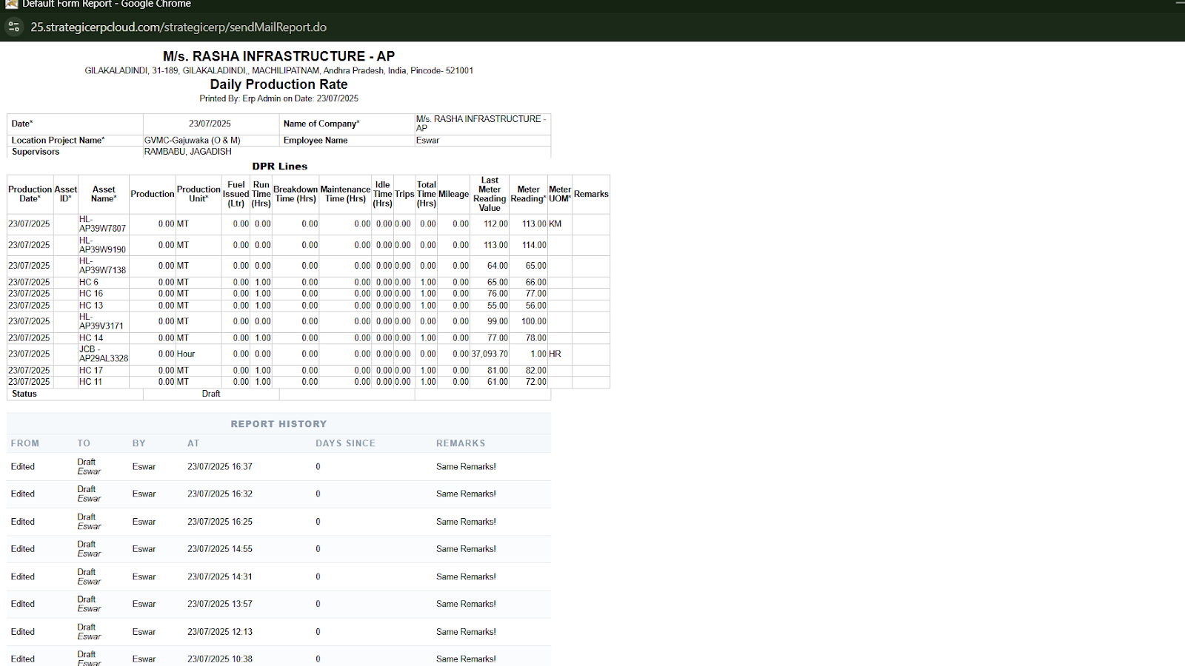Click the Fuel Issued (Ltr) column header
The width and height of the screenshot is (1185, 666).
[x=236, y=194]
